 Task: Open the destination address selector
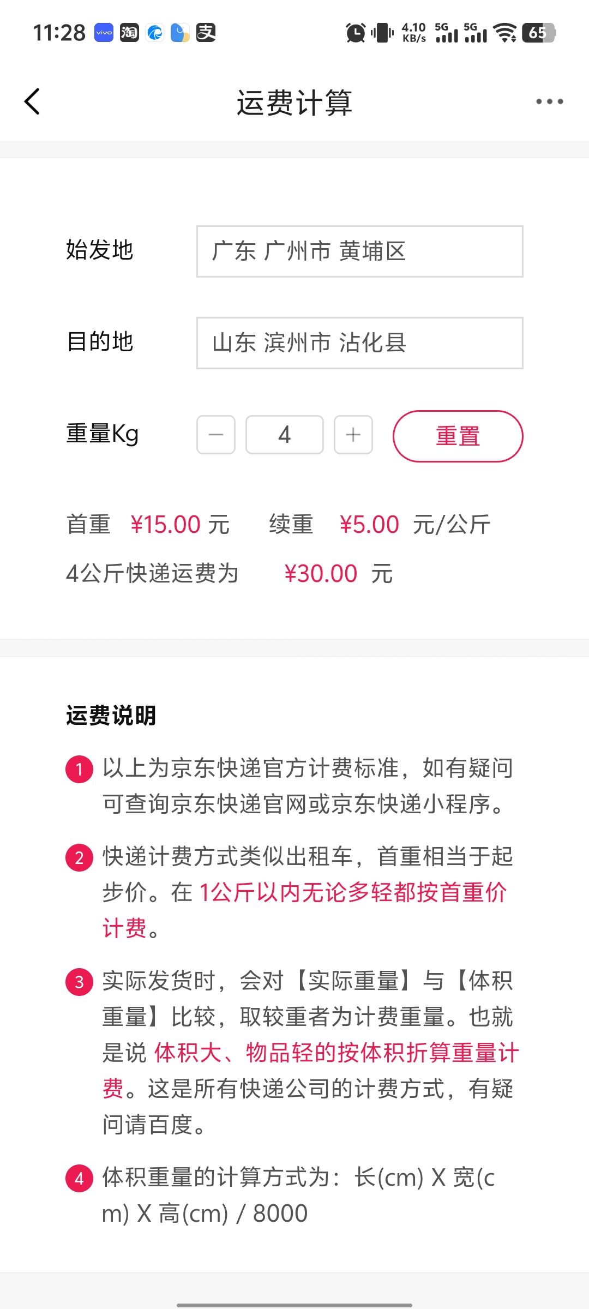[x=360, y=343]
